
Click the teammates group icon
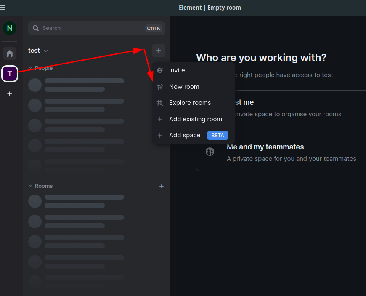[x=210, y=152]
